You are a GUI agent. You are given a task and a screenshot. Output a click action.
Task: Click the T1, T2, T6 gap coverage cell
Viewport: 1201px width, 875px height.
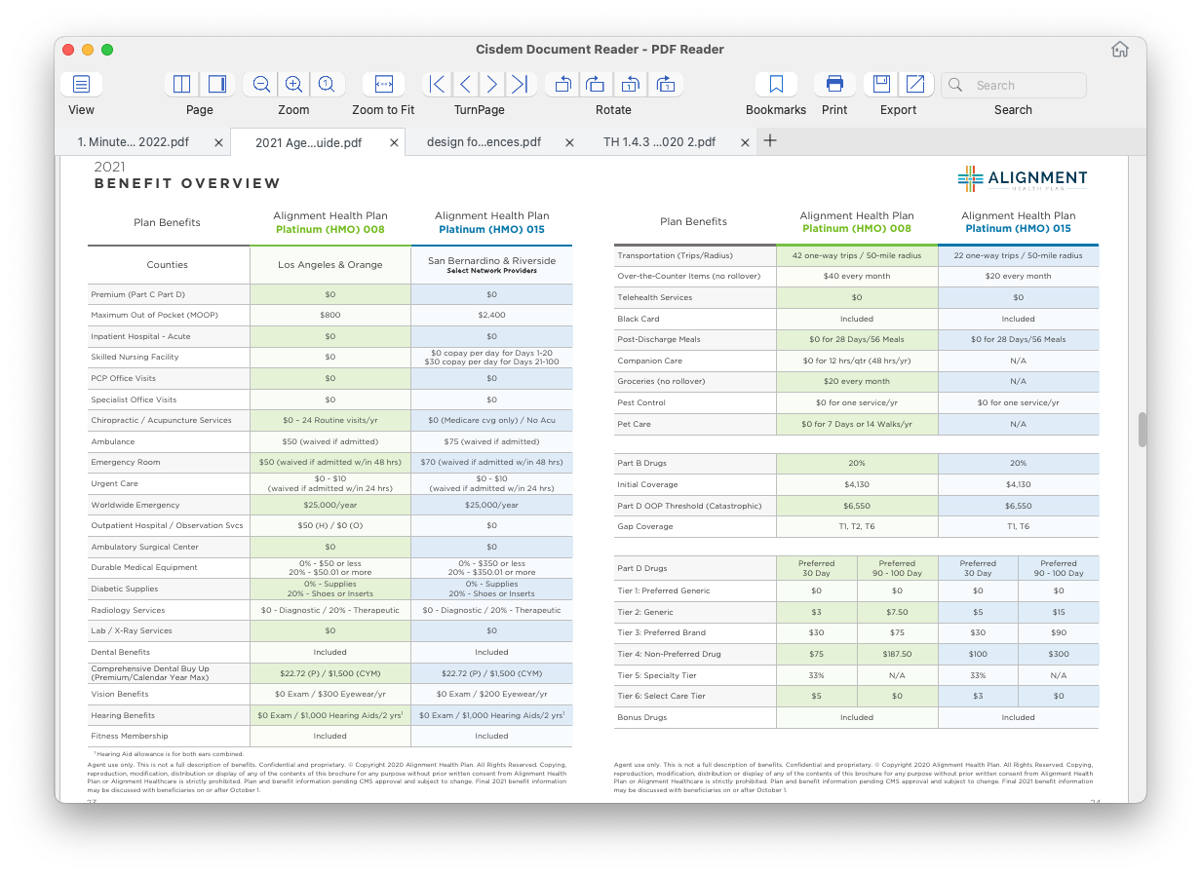click(x=857, y=526)
